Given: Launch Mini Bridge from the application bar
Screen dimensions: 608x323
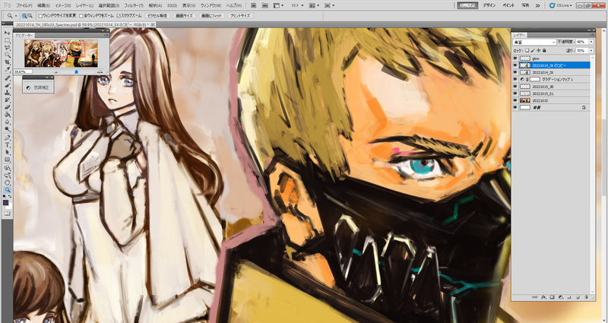Looking at the screenshot, I should pyautogui.click(x=264, y=5).
